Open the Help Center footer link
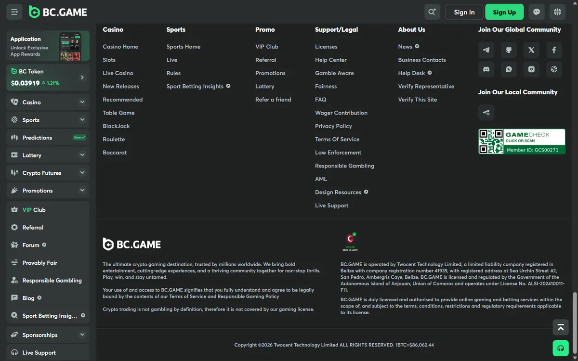 coord(331,60)
